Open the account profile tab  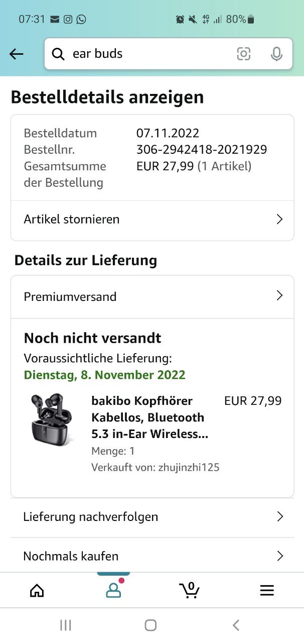[113, 590]
